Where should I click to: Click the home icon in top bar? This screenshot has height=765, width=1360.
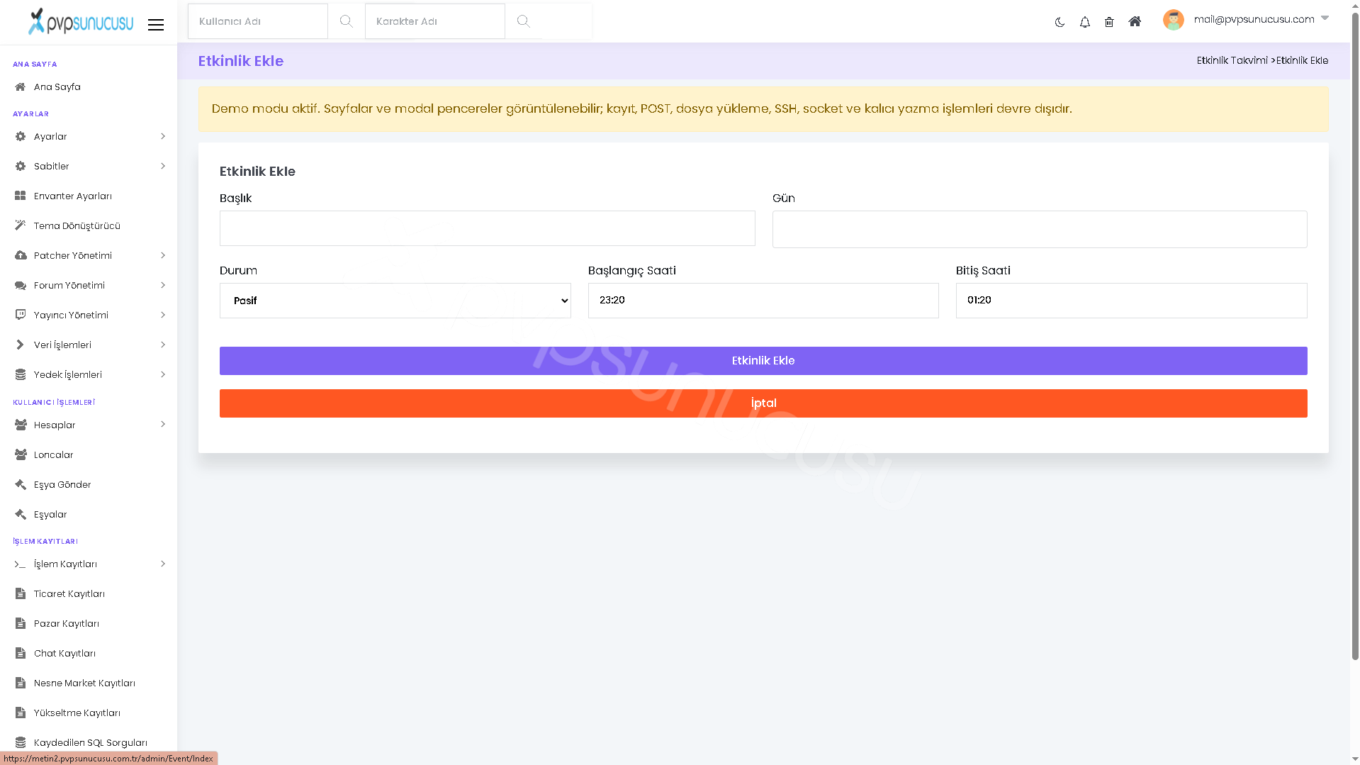(x=1135, y=21)
